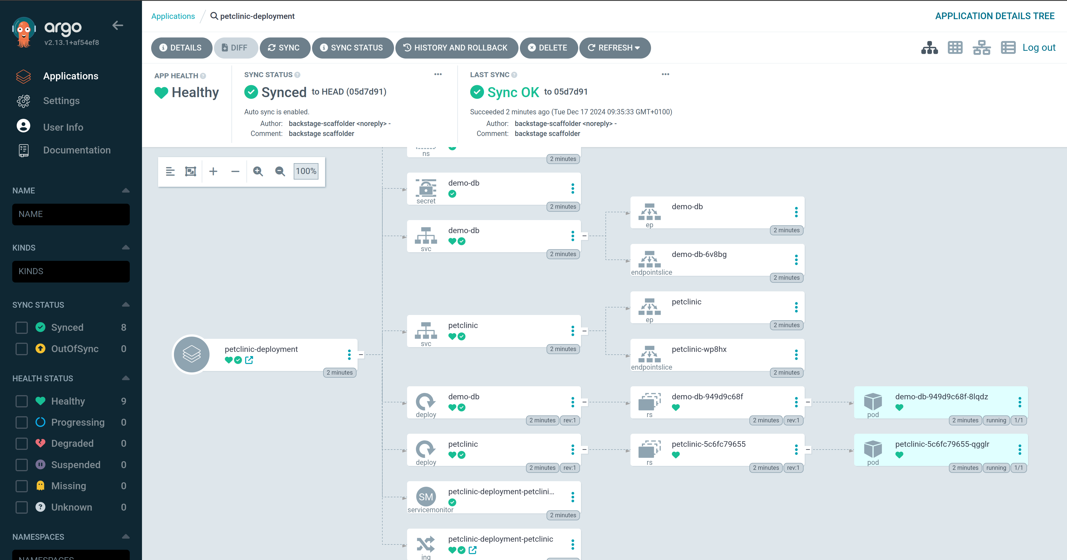Click the fit-to-screen graph icon

point(191,171)
